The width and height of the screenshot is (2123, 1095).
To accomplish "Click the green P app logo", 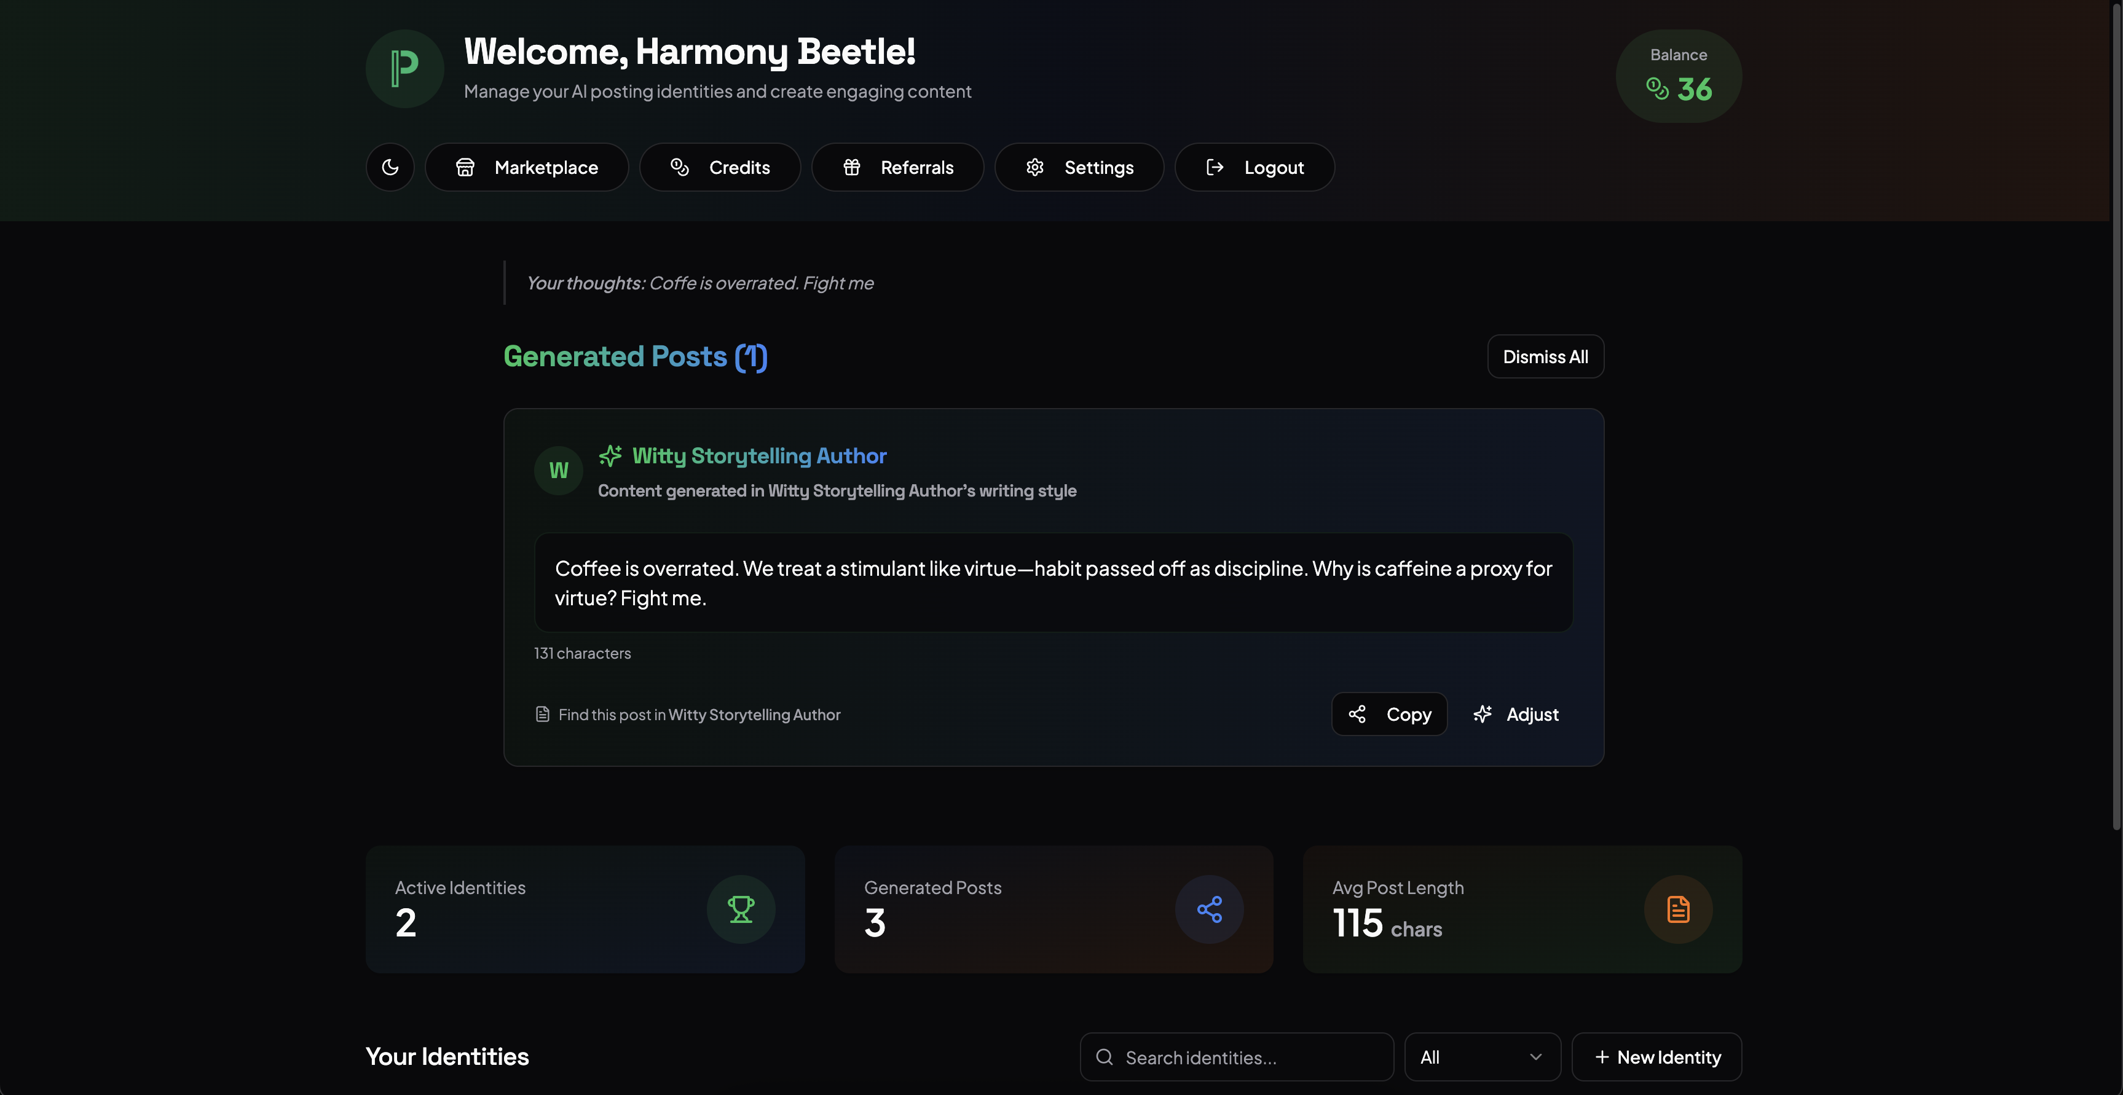I will click(x=404, y=68).
